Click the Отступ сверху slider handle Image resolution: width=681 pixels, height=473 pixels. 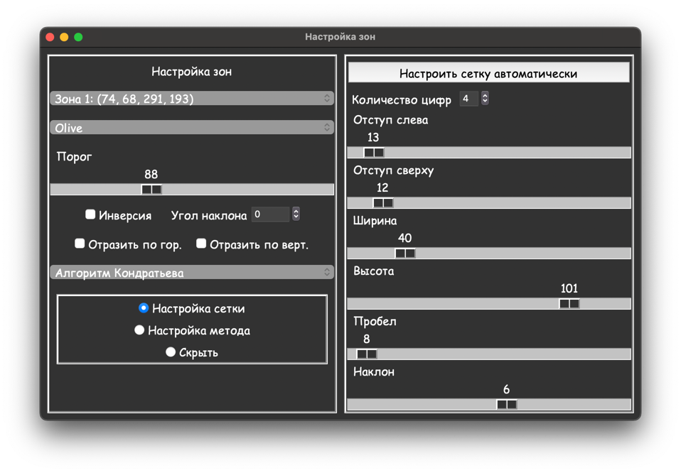click(x=382, y=203)
